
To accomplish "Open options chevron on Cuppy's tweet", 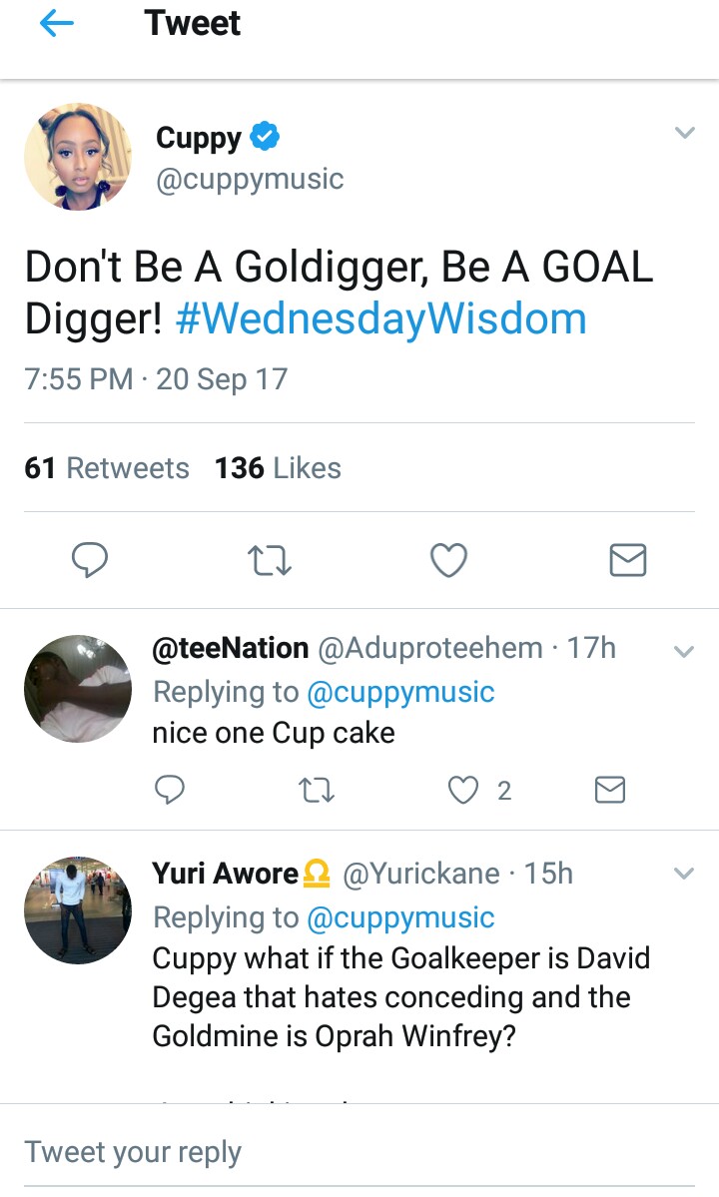I will click(684, 133).
